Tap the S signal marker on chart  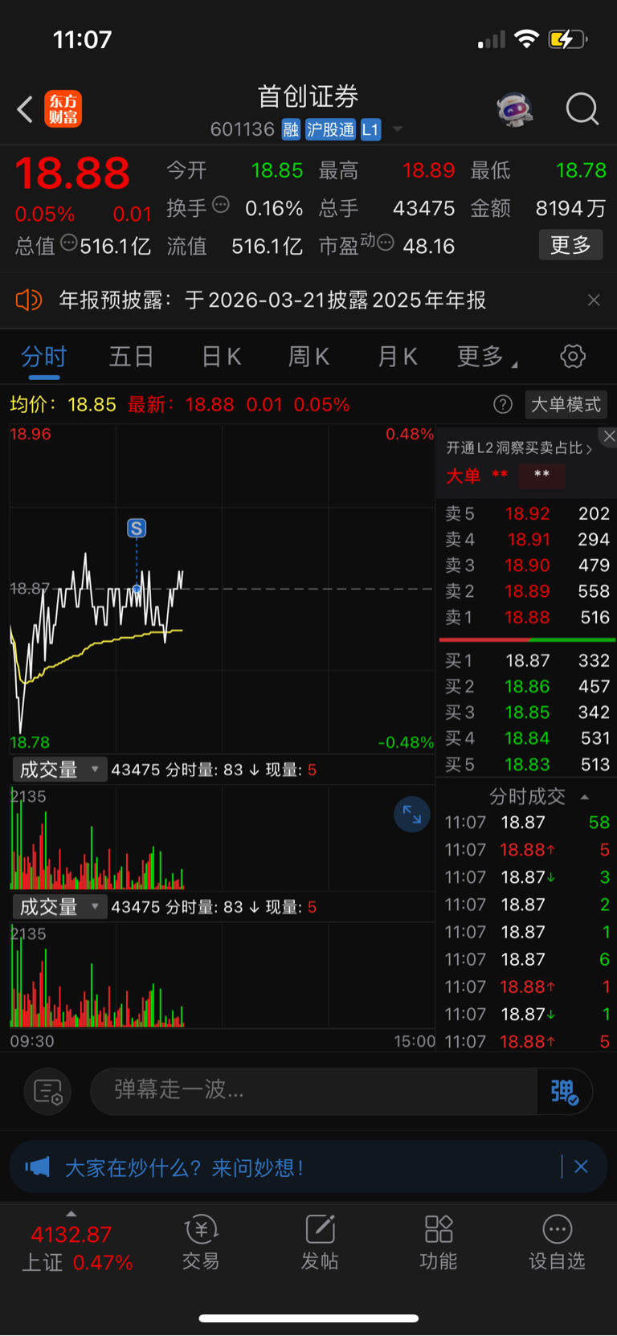click(137, 528)
